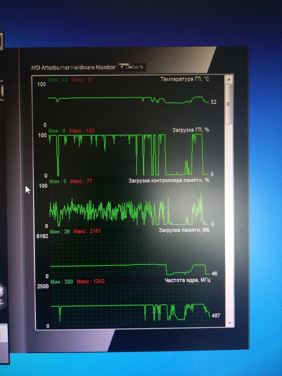Click the 'Мин : 39' memory usage value
Viewport: 282px width, 376px height.
60,232
